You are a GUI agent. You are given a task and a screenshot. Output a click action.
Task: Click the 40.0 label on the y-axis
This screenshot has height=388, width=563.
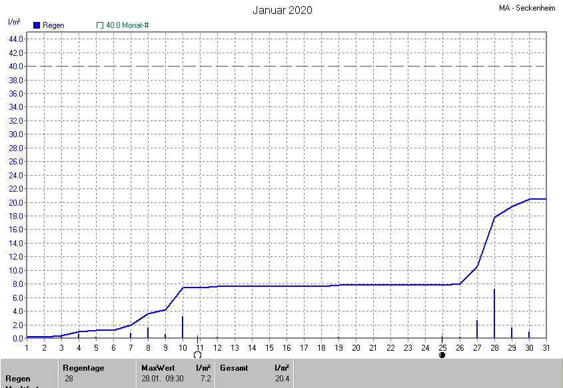tap(15, 66)
